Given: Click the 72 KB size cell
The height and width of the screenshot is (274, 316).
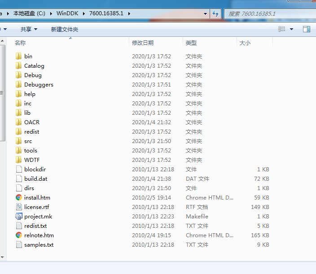Looking at the screenshot, I should (x=261, y=179).
